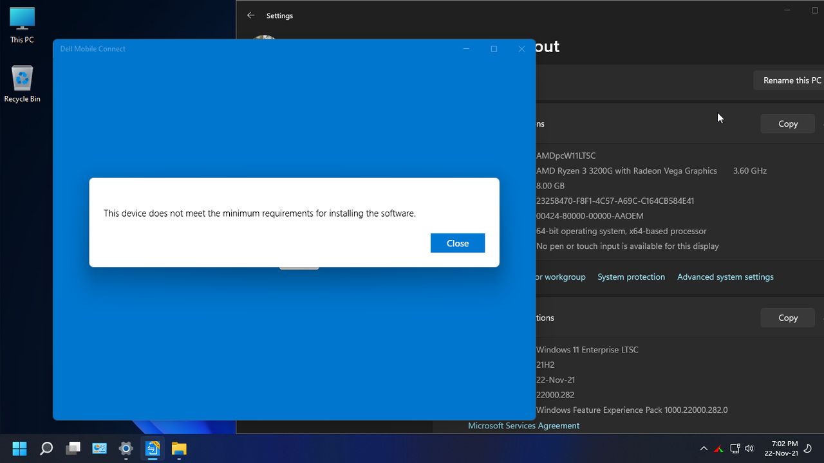This screenshot has width=824, height=463.
Task: Select the Dell Mobile Connect taskbar icon
Action: (x=152, y=448)
